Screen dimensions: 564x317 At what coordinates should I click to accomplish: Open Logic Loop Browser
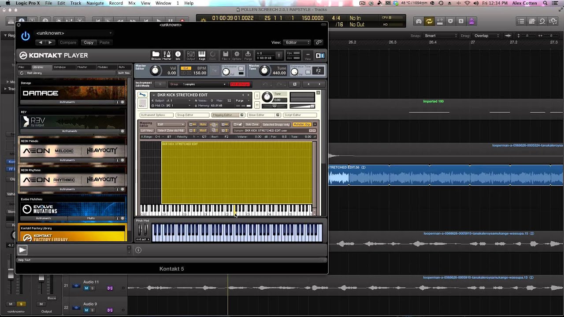point(543,21)
